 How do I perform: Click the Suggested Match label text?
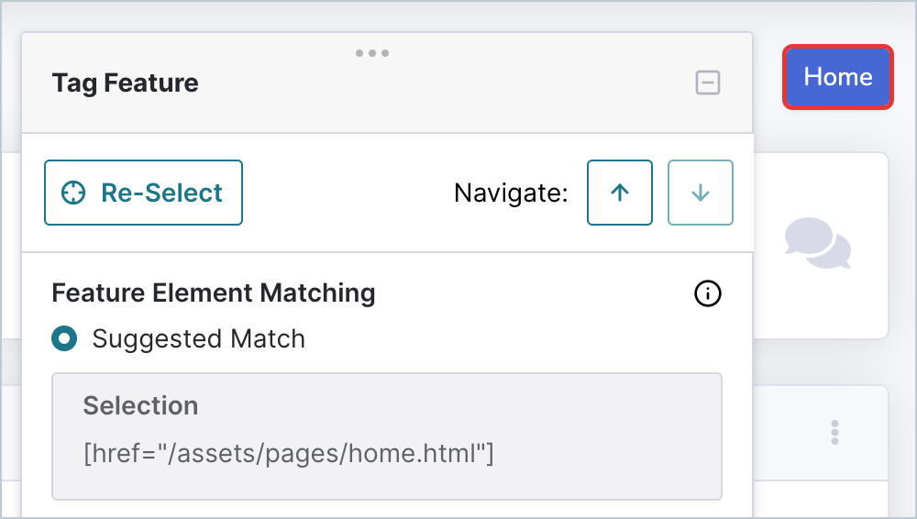[x=199, y=338]
